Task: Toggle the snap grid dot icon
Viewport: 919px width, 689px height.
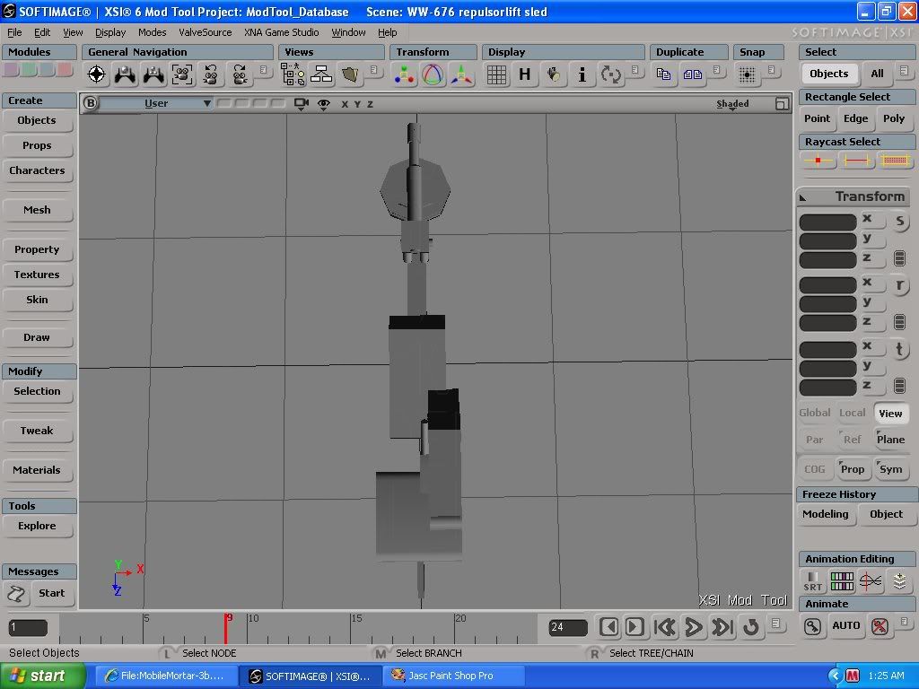Action: tap(747, 74)
